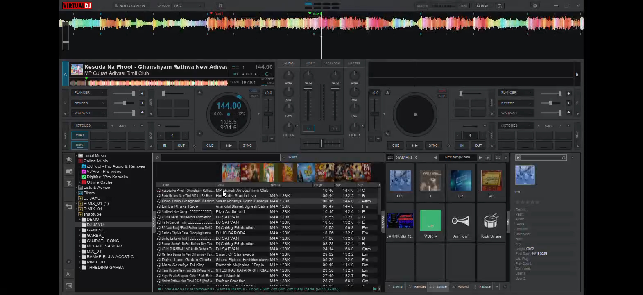Screen dimensions: 643x295
Task: Set loop OUT point on deck A
Action: [x=181, y=145]
